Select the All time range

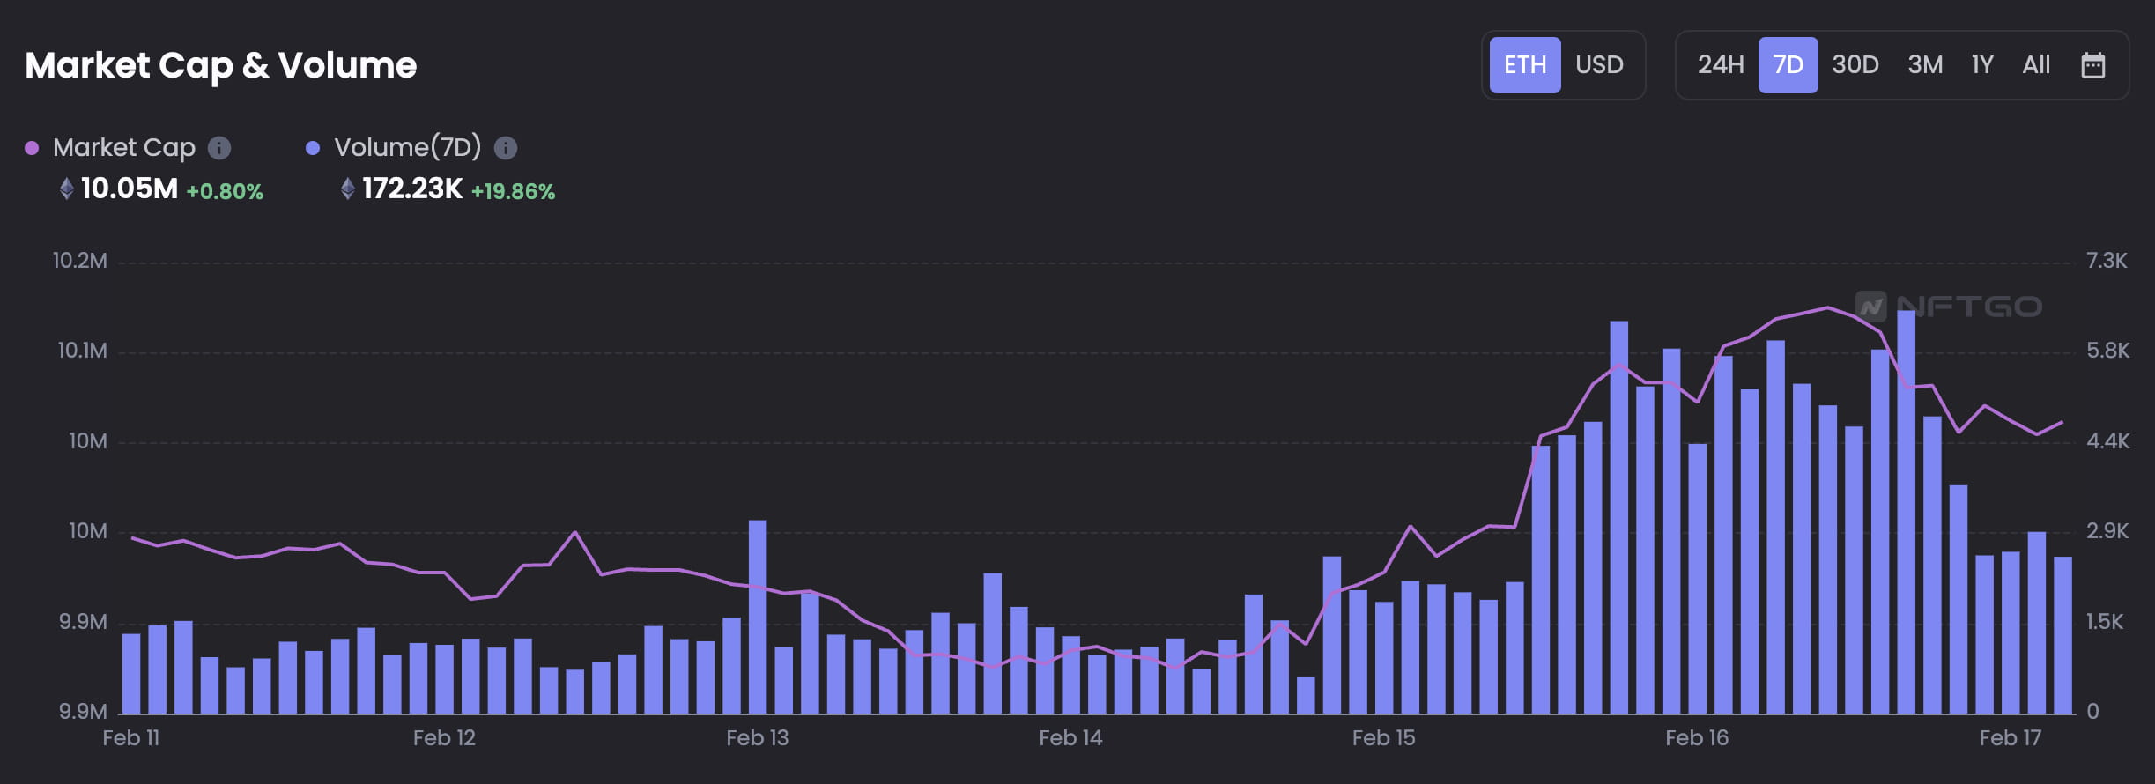point(2036,65)
